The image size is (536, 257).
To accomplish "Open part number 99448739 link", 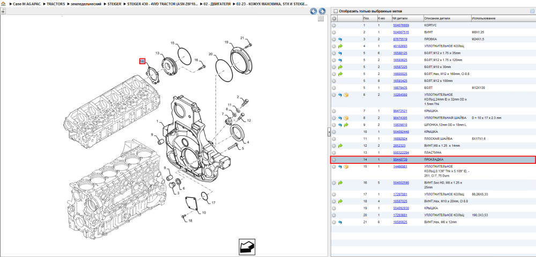I will [400, 160].
